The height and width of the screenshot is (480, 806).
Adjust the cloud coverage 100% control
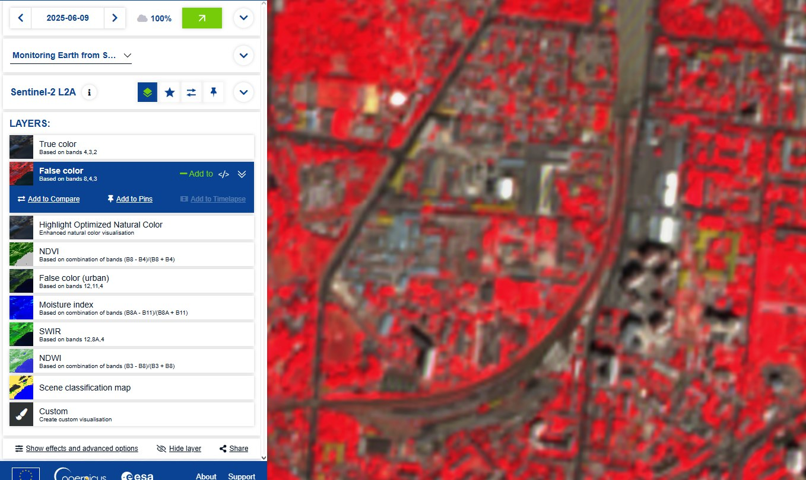tap(154, 18)
